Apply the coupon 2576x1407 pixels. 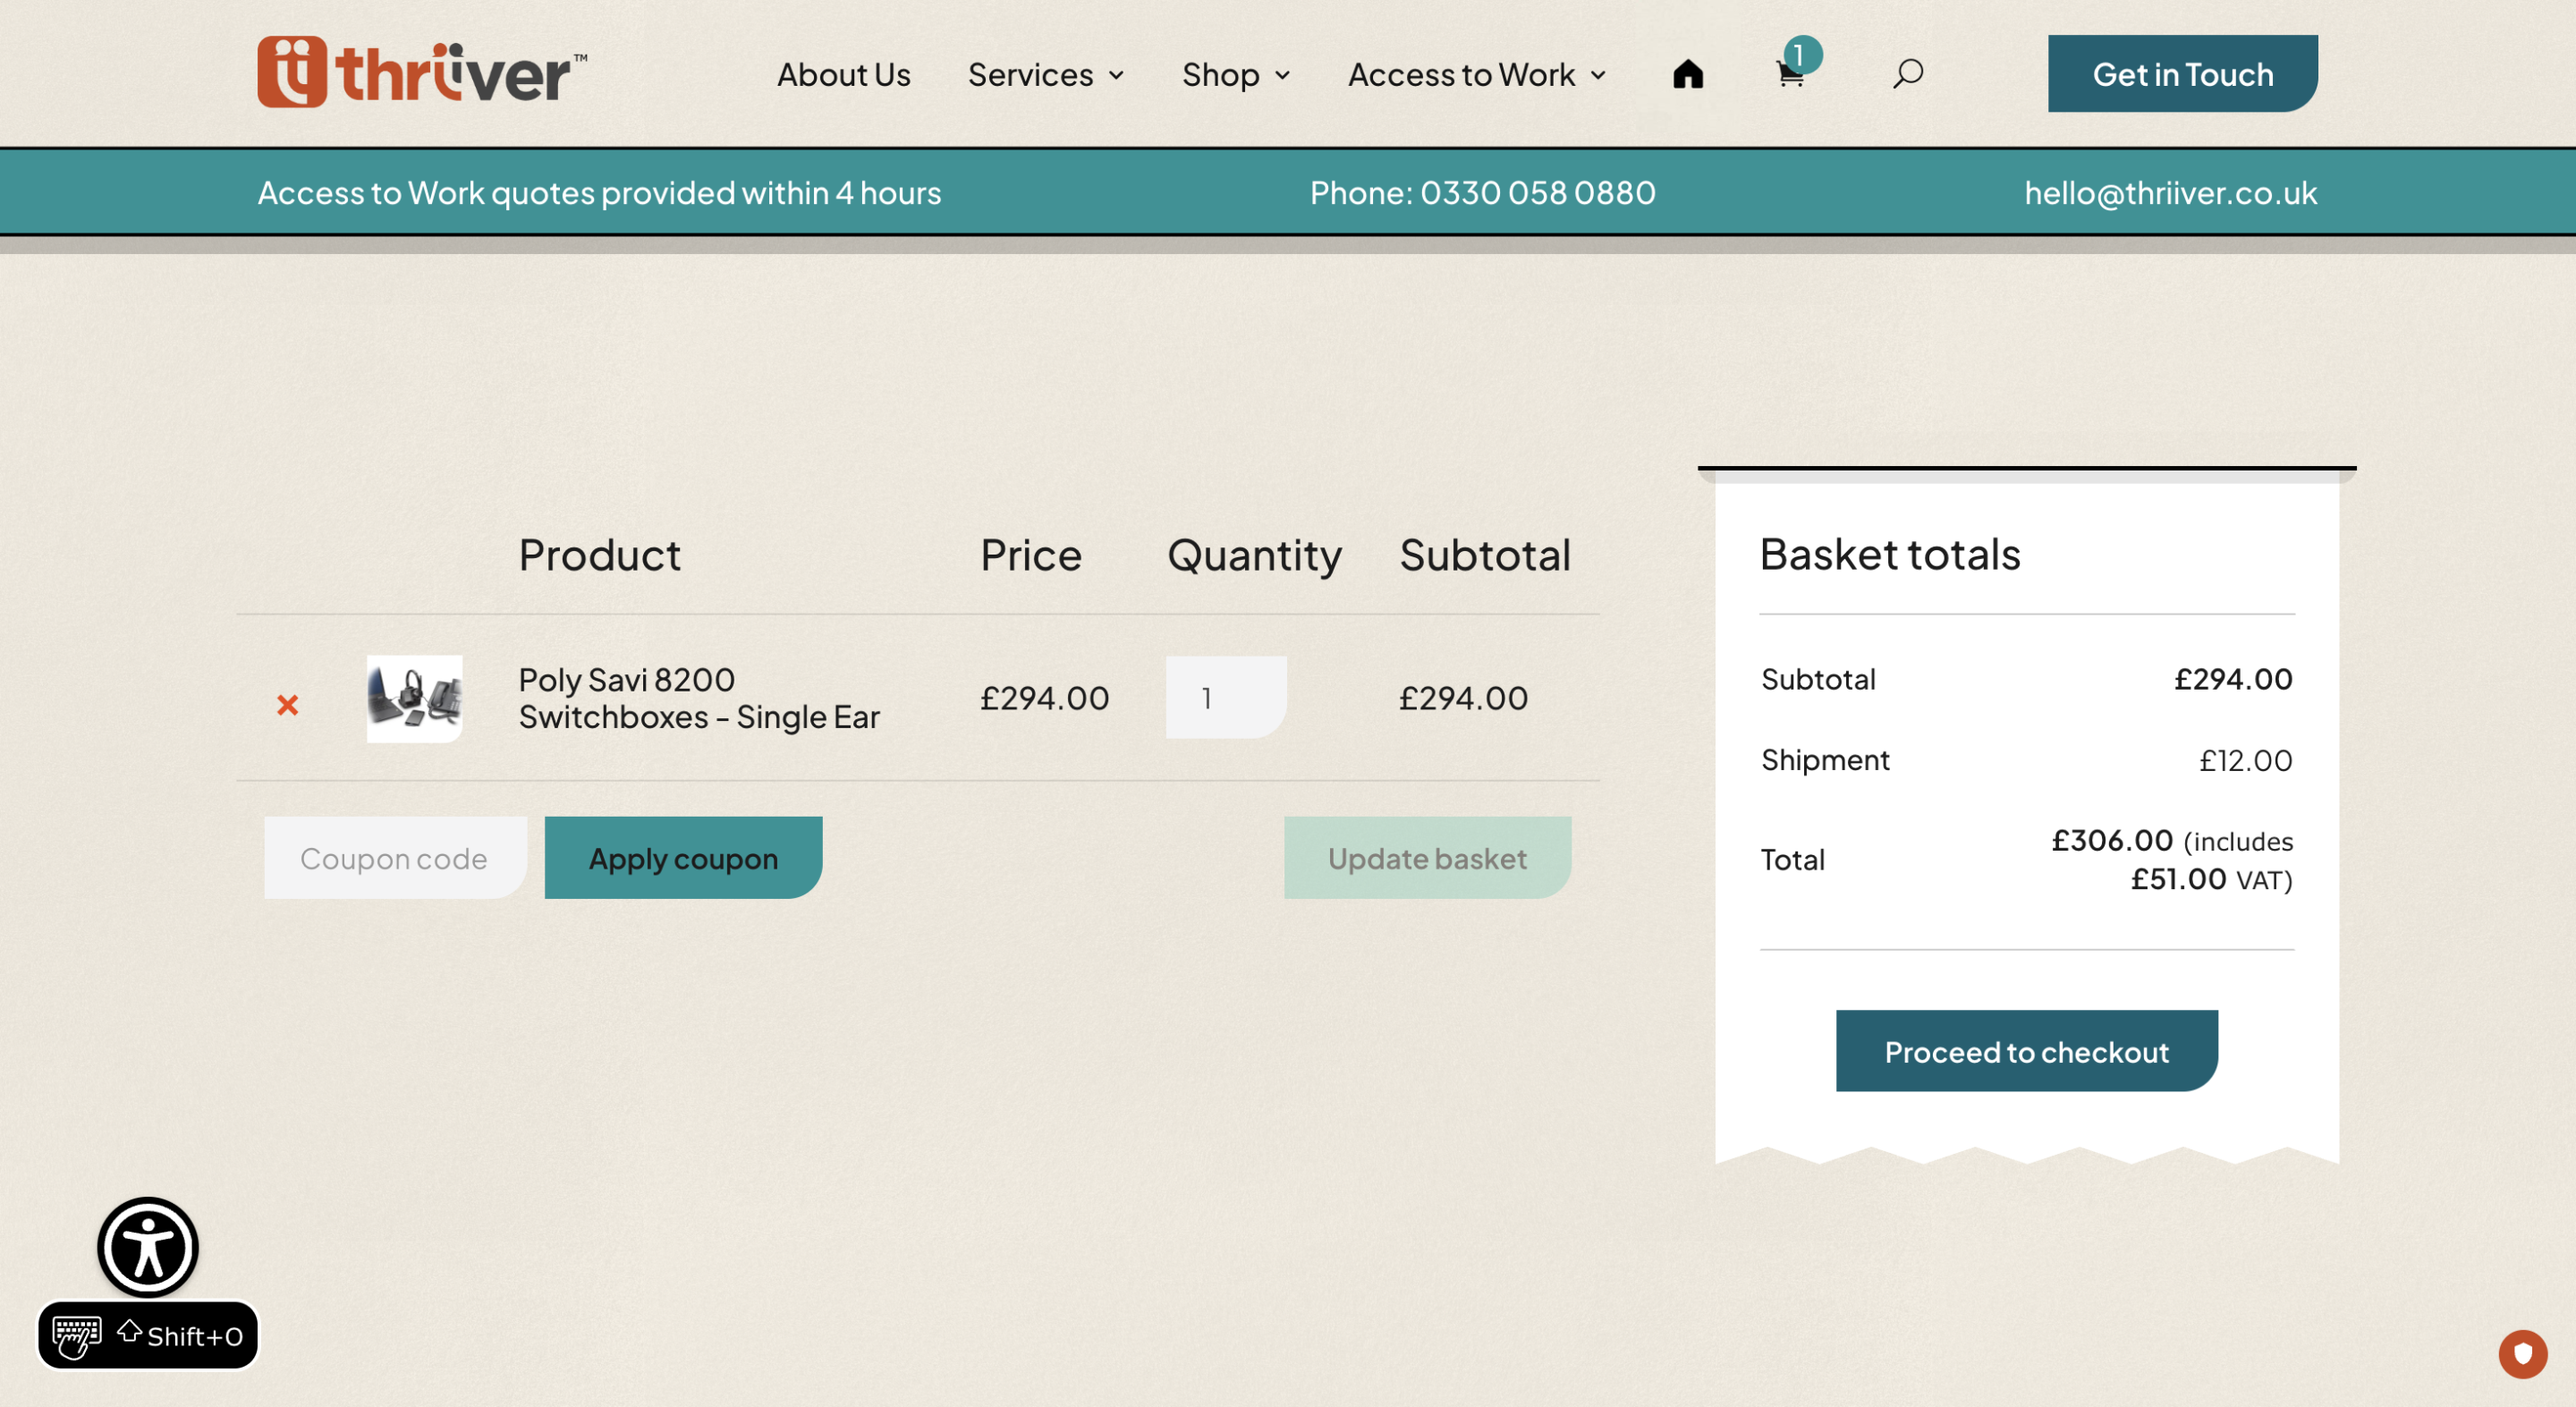click(684, 857)
